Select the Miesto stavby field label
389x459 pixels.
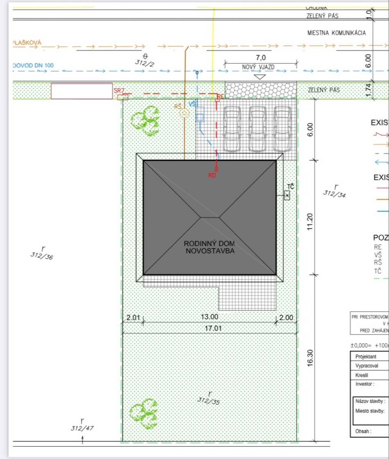click(370, 411)
